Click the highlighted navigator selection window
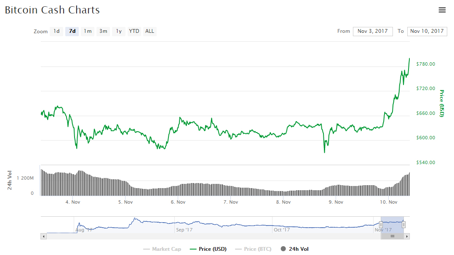 tap(393, 225)
